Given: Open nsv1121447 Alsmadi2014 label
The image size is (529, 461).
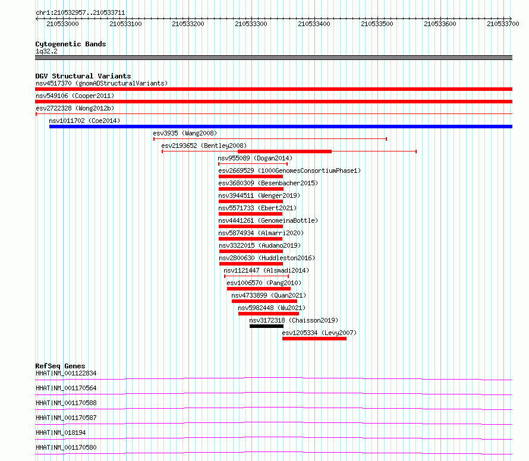Looking at the screenshot, I should (x=266, y=270).
